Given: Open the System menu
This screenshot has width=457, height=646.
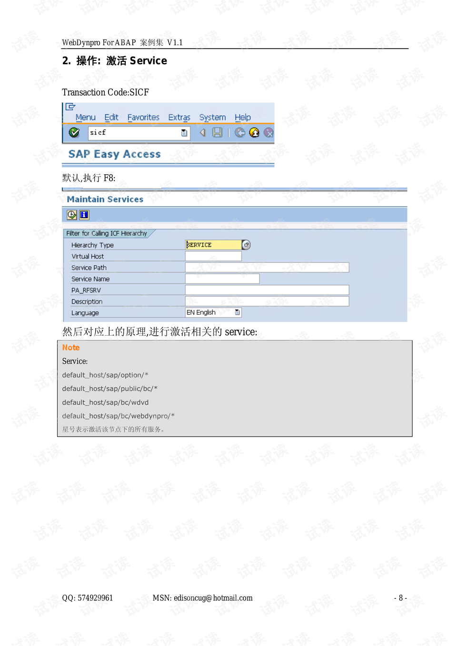Looking at the screenshot, I should [212, 117].
